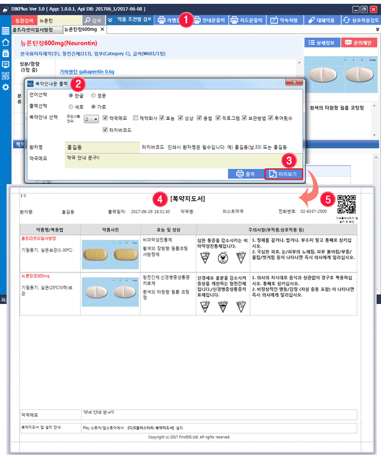Image resolution: width=381 pixels, height=456 pixels.
Task: Toggle 보관방법 checkbox
Action: (244, 118)
